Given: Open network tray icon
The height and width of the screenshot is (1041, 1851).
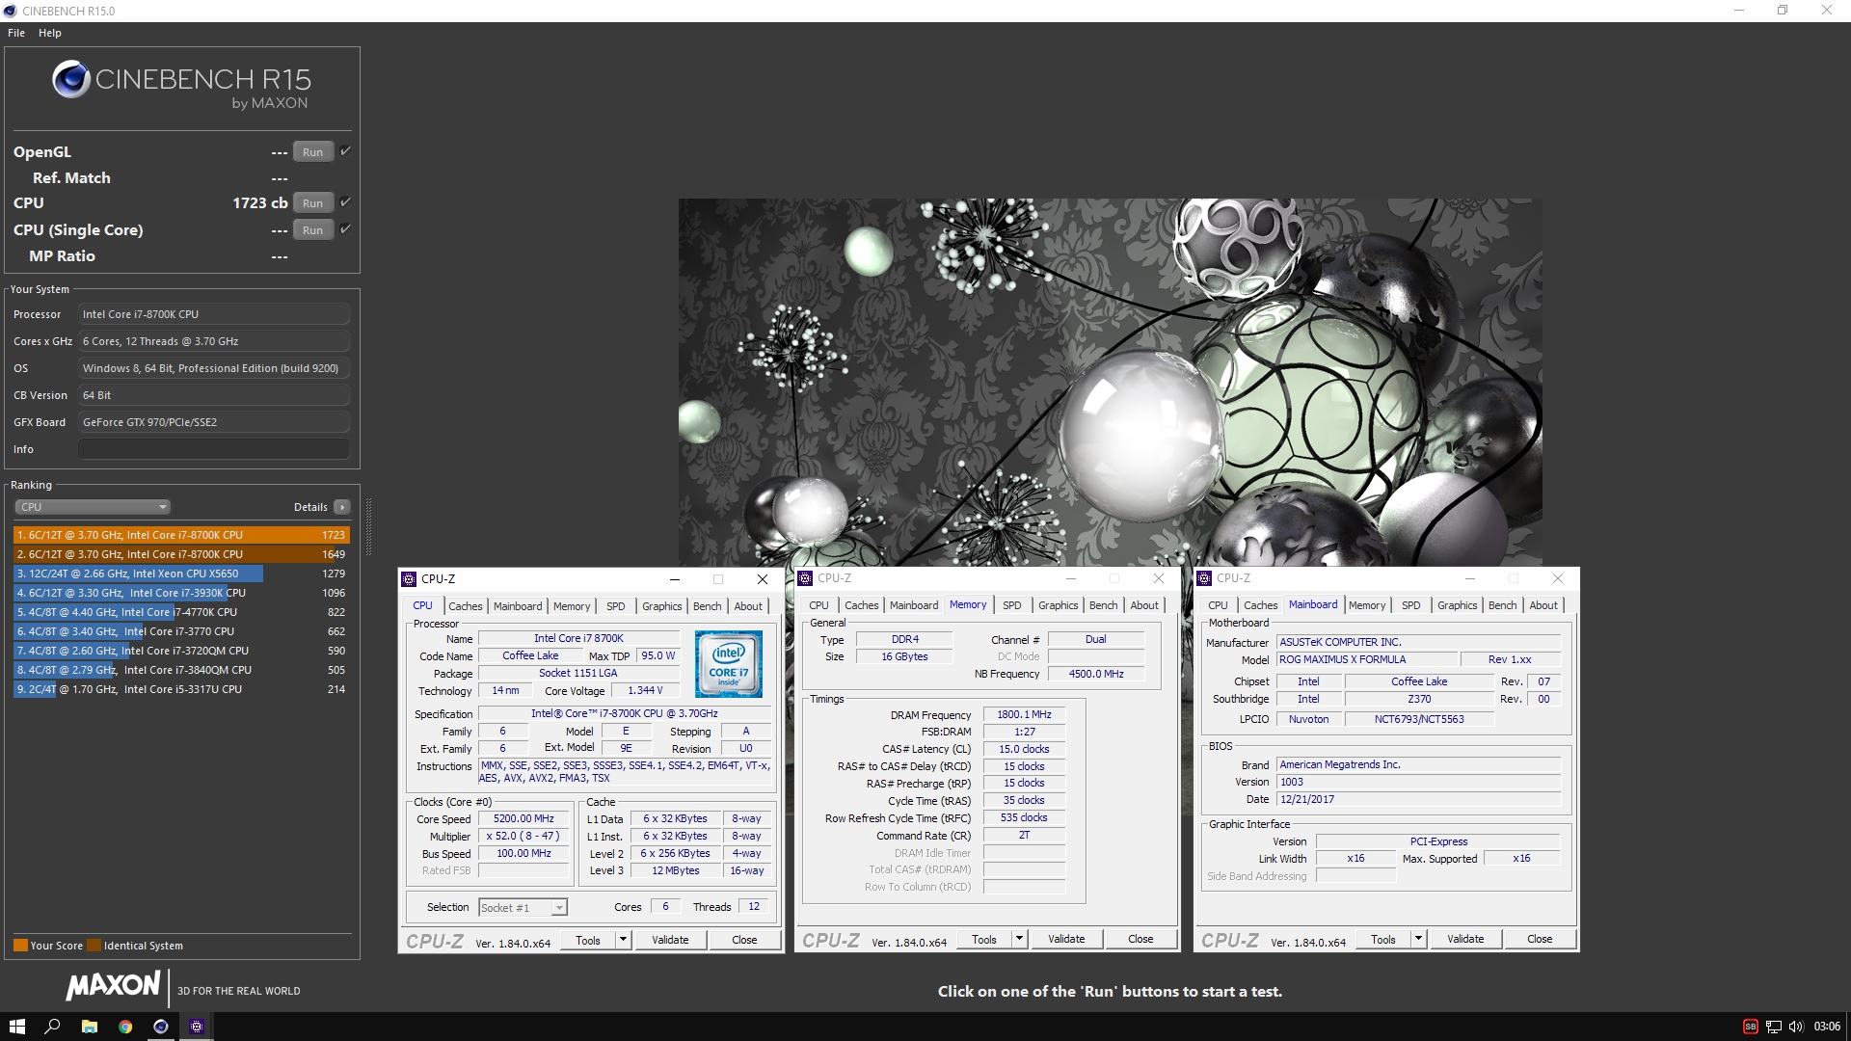Looking at the screenshot, I should pyautogui.click(x=1774, y=1027).
